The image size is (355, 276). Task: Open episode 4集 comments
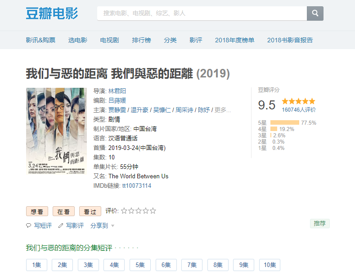114,265
